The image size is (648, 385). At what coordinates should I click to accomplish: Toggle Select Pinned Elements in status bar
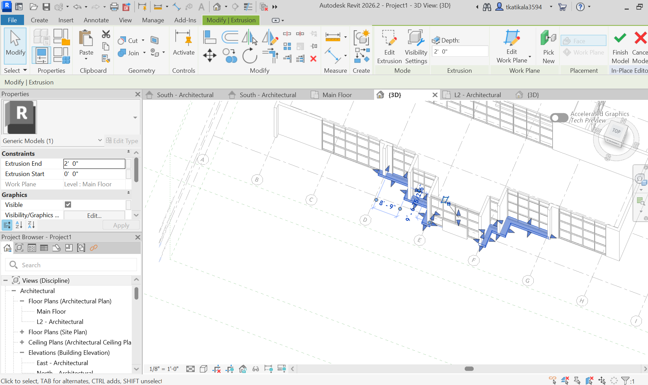tap(577, 381)
